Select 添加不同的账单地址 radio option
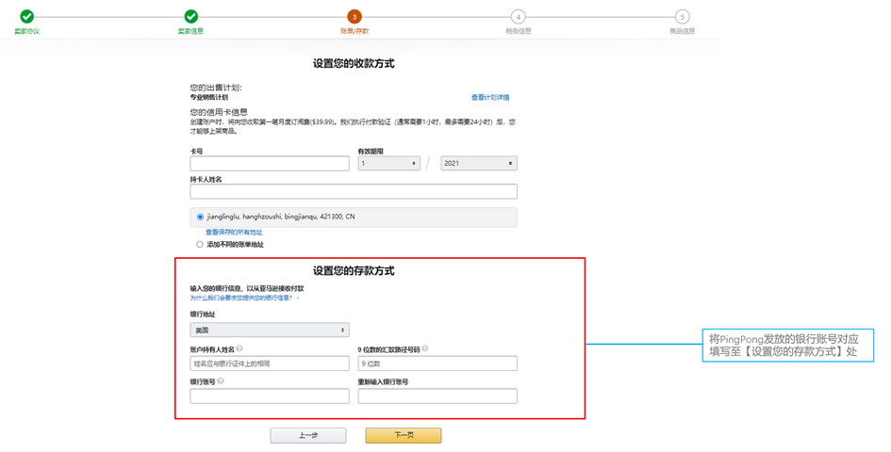Viewport: 891px width, 452px height. click(200, 244)
